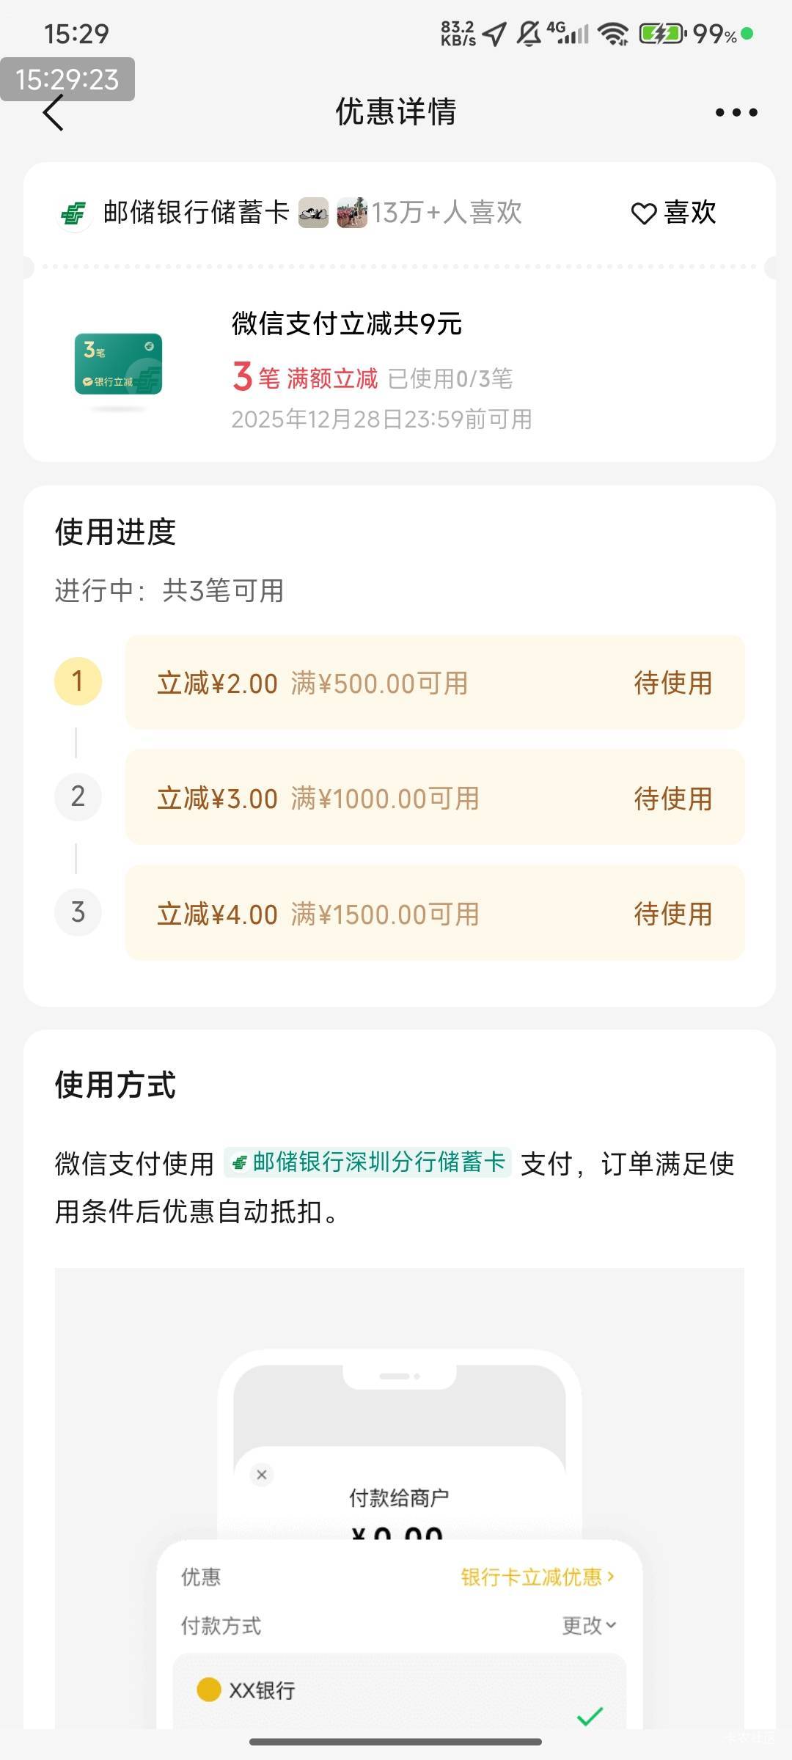Tap the back arrow icon

click(x=54, y=113)
